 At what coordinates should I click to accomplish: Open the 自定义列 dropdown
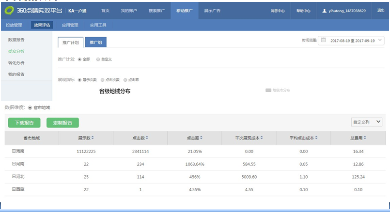click(x=366, y=122)
